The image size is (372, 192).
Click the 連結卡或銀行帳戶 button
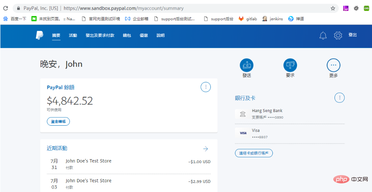[x=254, y=153]
